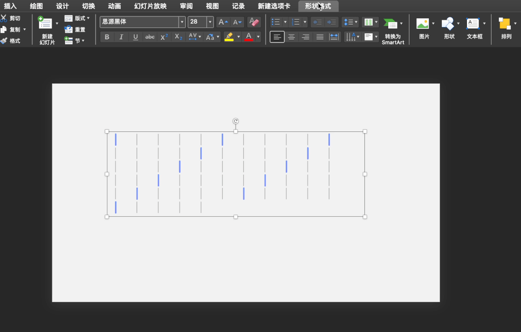Toggle subscript formatting

point(179,37)
